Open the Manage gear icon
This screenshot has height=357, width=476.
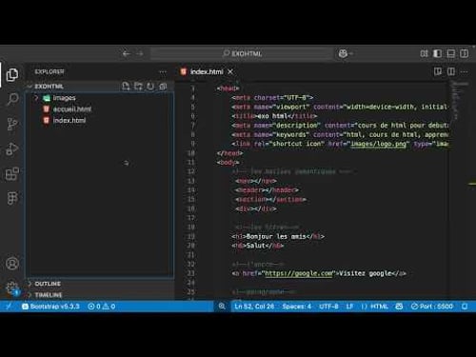[x=12, y=288]
